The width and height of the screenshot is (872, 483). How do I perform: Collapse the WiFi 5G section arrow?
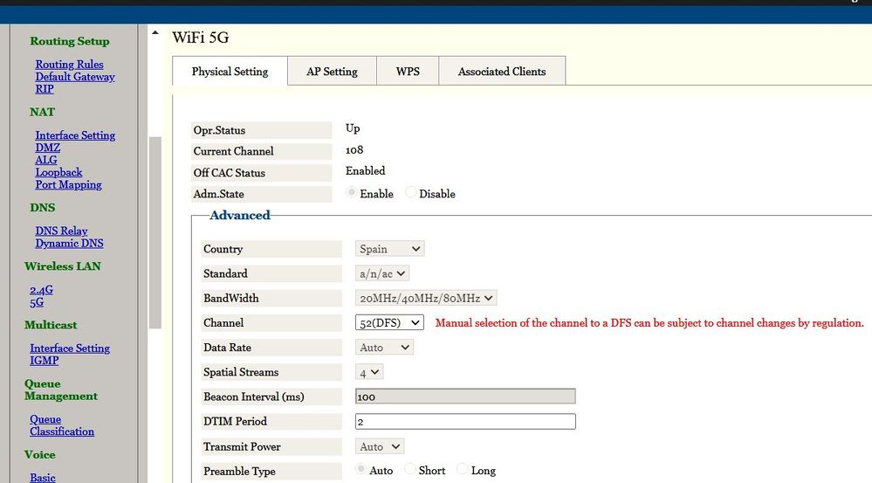[155, 34]
